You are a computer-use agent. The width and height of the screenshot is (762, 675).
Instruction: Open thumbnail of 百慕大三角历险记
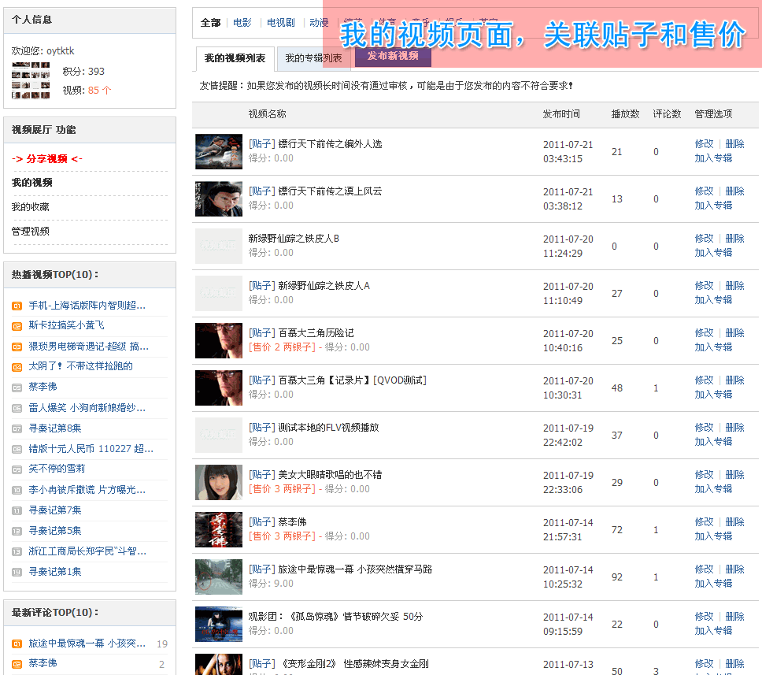pos(219,340)
